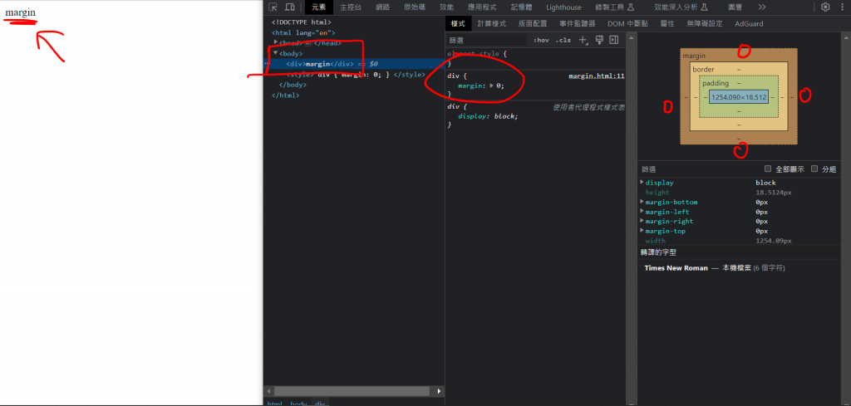851x406 pixels.
Task: Expand the margin shorthand triangle
Action: coord(492,86)
